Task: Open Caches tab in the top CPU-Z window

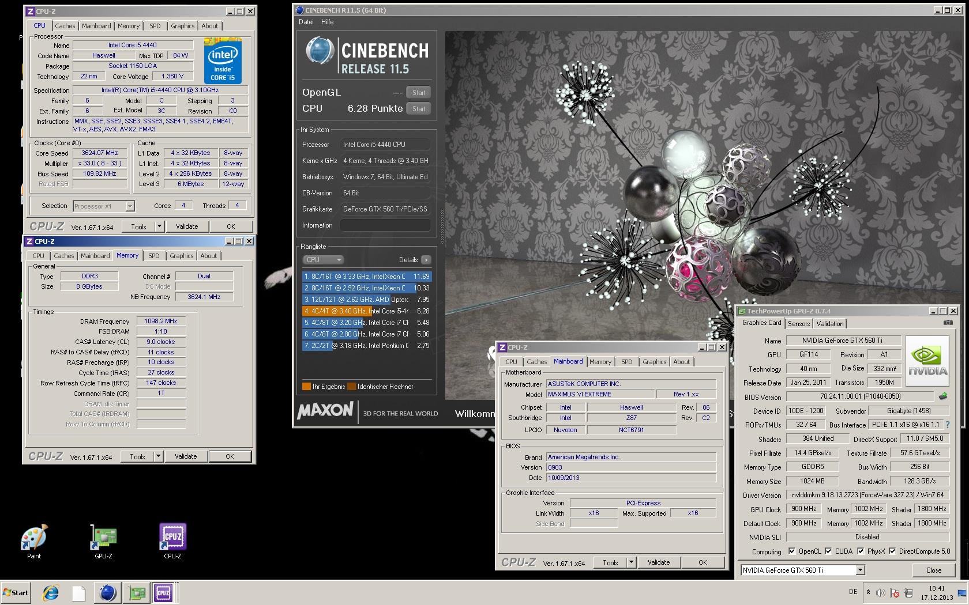Action: [x=65, y=26]
